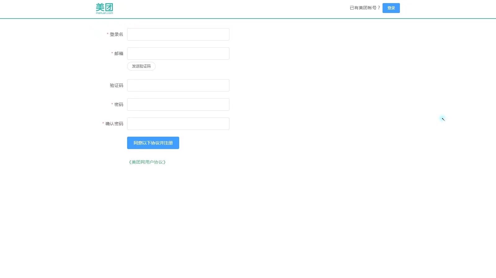Click the blue 登录 button
The width and height of the screenshot is (496, 278).
point(391,8)
